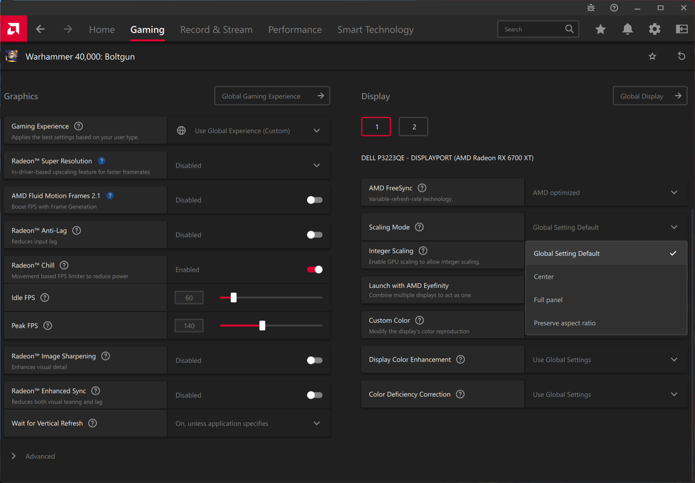Image resolution: width=695 pixels, height=483 pixels.
Task: Go back with the left arrow
Action: coord(40,29)
